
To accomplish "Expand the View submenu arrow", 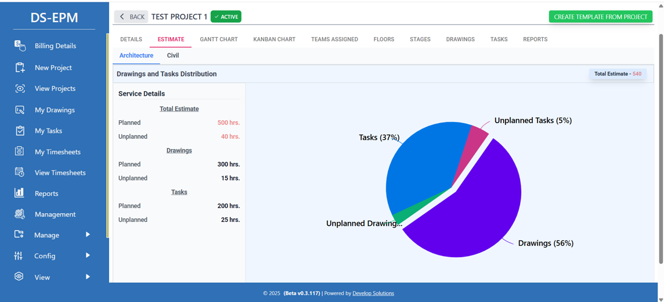I will click(88, 276).
